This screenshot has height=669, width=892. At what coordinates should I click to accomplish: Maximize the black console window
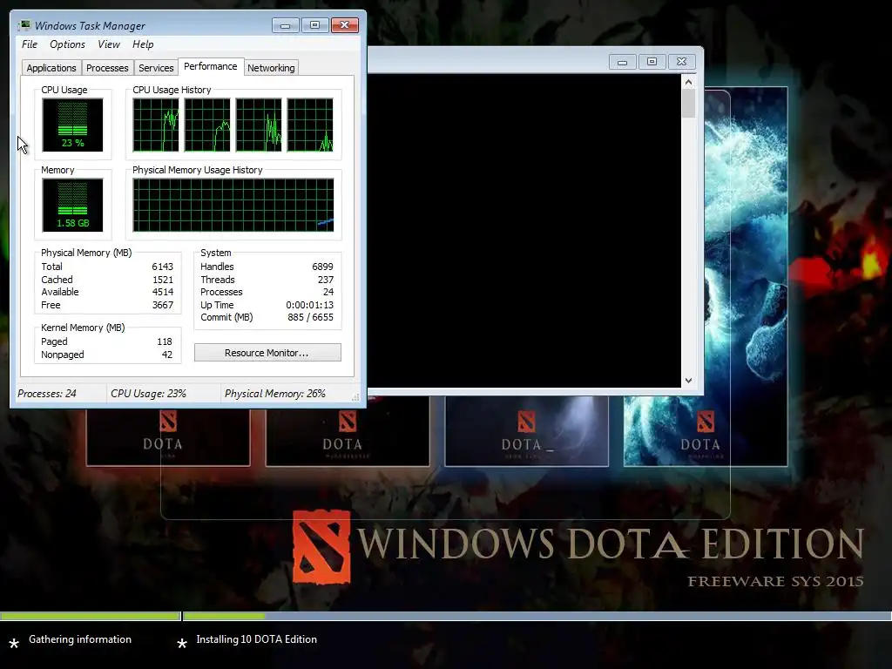point(652,62)
